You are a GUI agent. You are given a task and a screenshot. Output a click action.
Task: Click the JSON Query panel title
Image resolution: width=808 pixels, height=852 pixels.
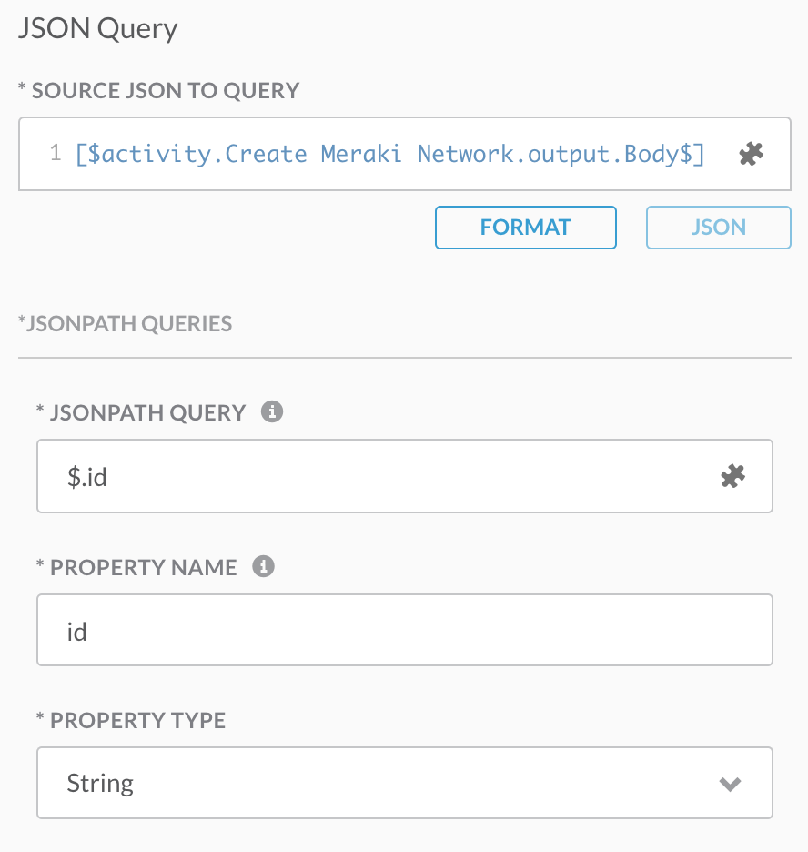tap(97, 28)
